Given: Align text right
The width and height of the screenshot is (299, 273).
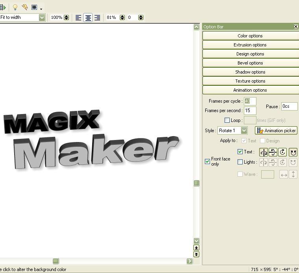Looking at the screenshot, I should pos(97,18).
